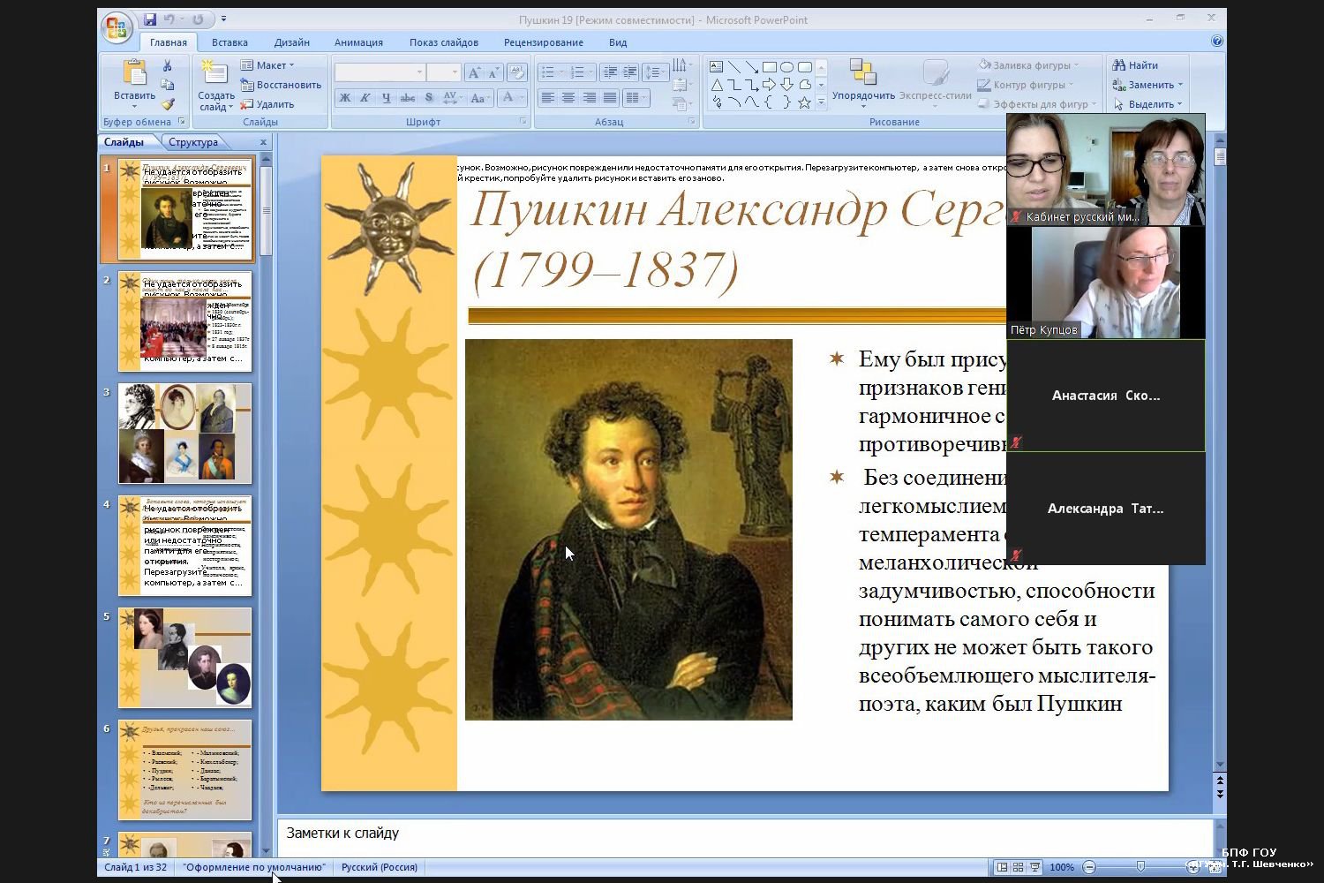This screenshot has height=883, width=1324.
Task: Open the Рецензирование ribbon tab
Action: tap(543, 42)
